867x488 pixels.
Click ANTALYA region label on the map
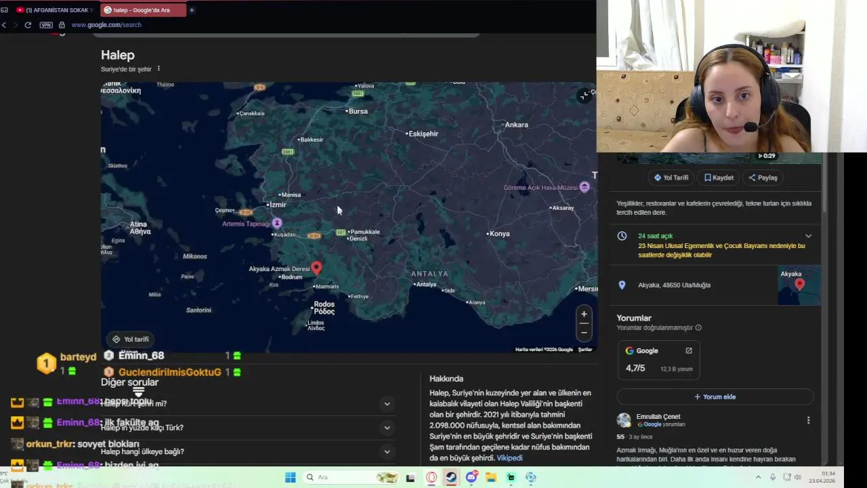[429, 274]
